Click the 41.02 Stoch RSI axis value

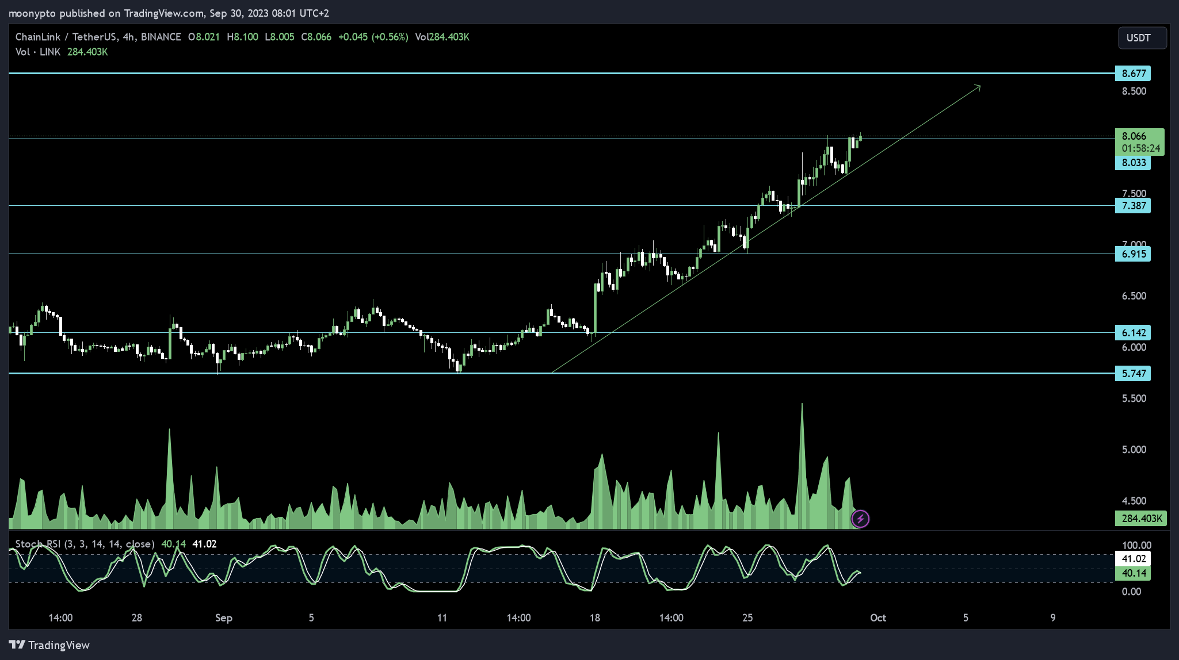click(x=1133, y=559)
